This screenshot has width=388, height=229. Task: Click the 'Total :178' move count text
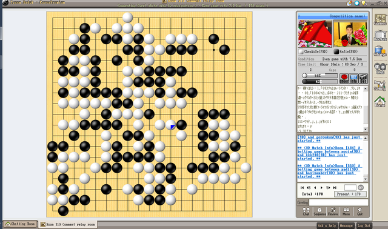312,194
